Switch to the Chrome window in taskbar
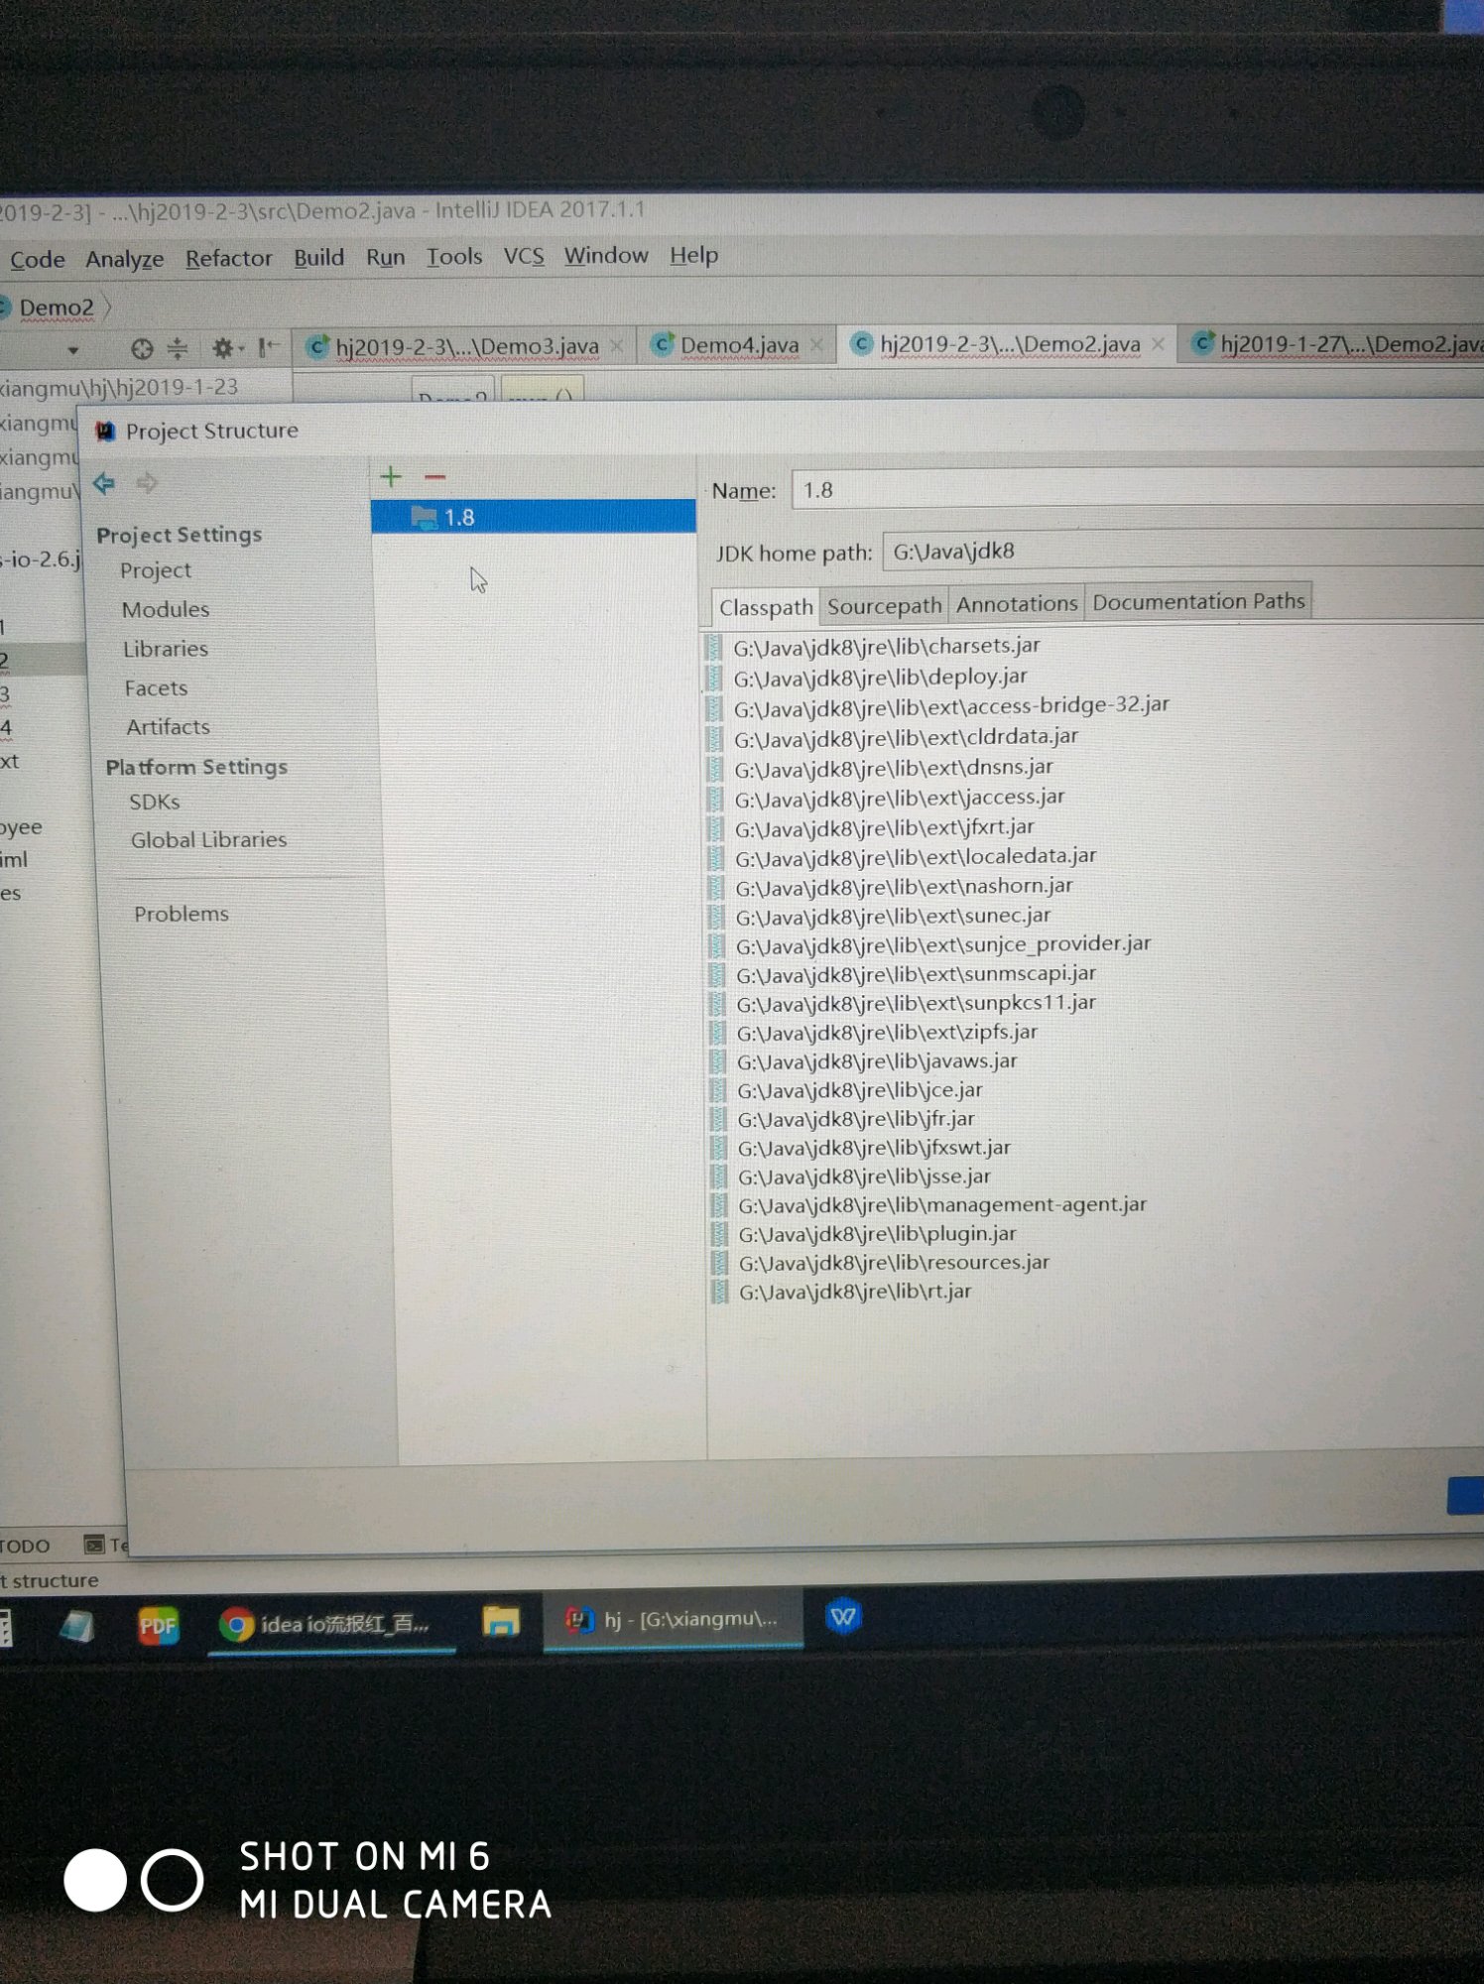 (330, 1624)
